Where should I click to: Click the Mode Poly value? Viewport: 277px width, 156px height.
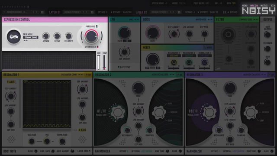pos(182,3)
